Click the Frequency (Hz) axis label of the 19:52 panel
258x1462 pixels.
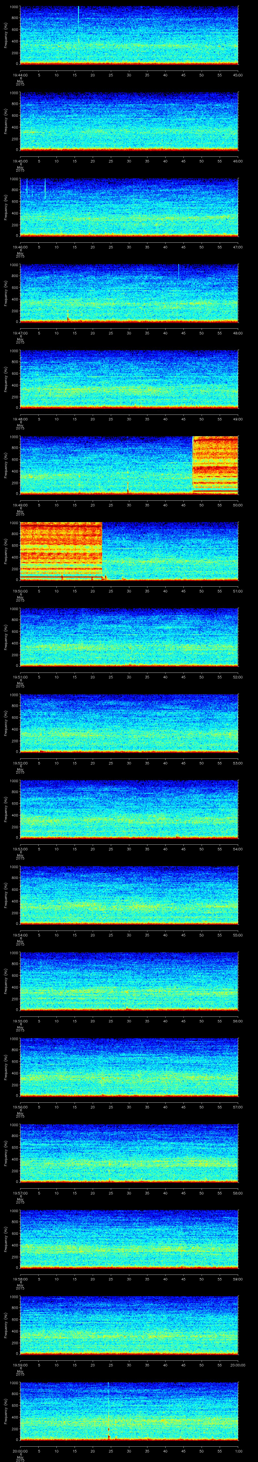click(6, 722)
